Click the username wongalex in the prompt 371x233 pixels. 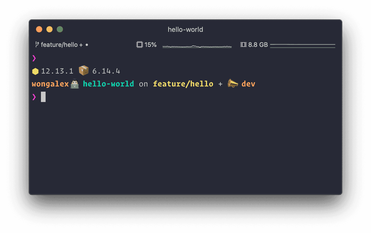click(x=50, y=84)
